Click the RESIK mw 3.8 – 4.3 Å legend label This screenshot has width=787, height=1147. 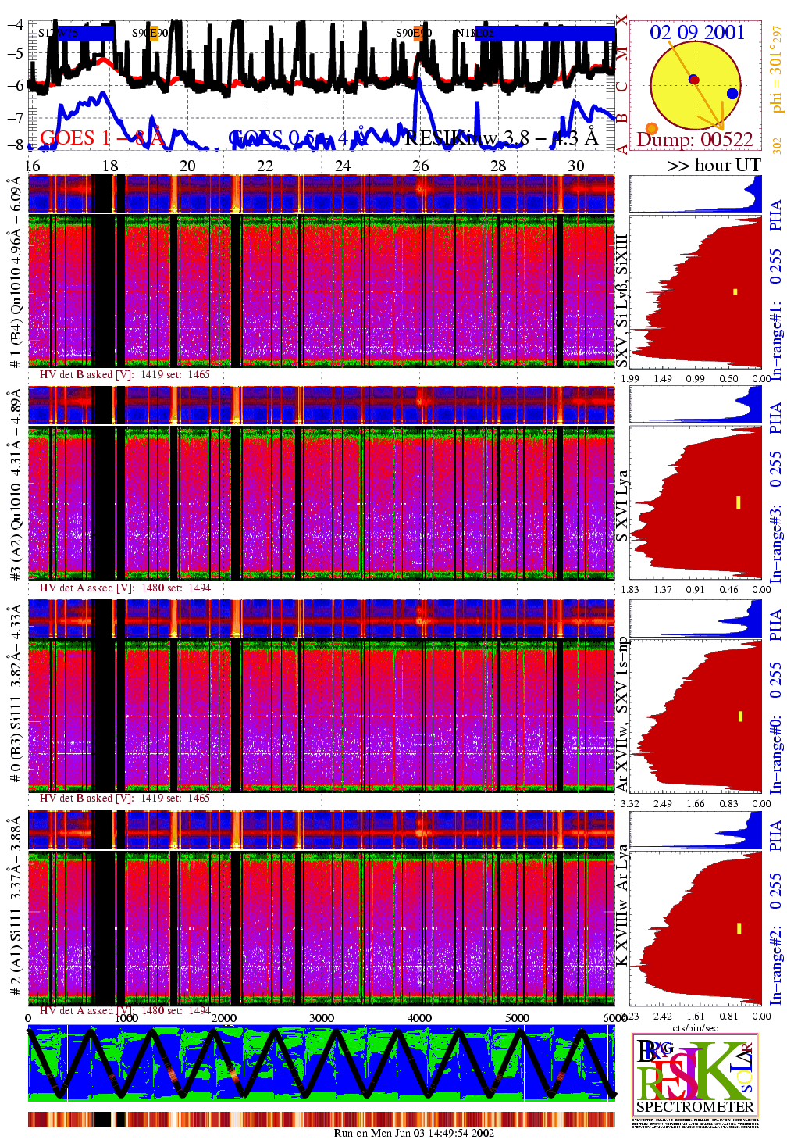point(501,138)
